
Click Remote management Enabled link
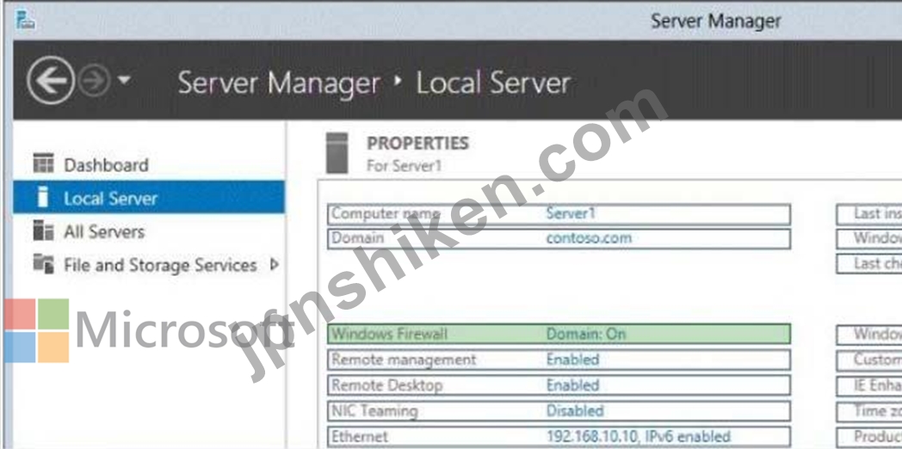pyautogui.click(x=572, y=360)
